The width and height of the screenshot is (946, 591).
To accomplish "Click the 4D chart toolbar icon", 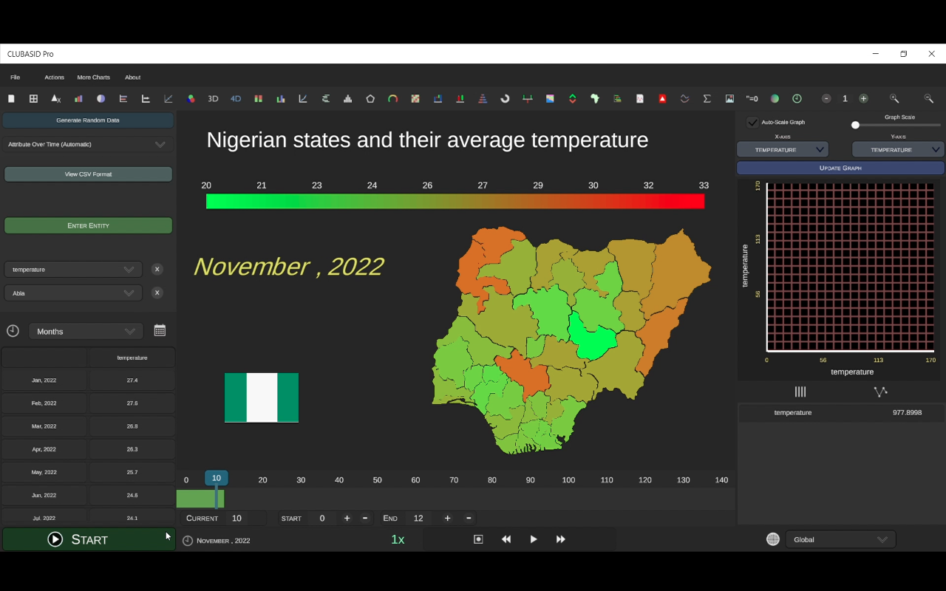I will pyautogui.click(x=236, y=98).
